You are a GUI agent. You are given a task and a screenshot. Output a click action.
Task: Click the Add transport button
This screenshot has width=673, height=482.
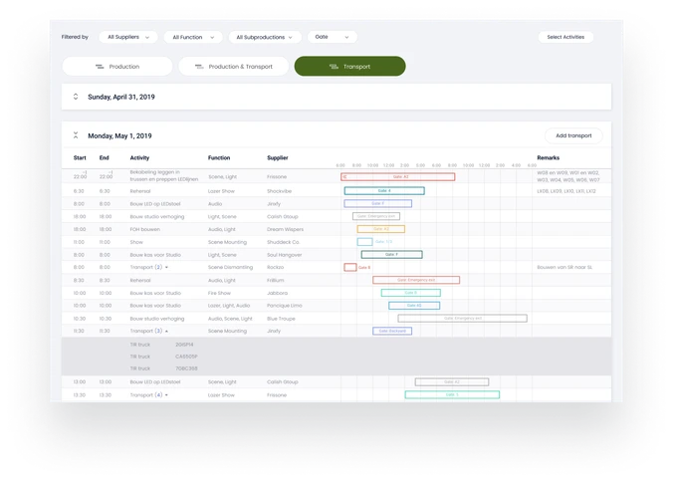(x=573, y=135)
